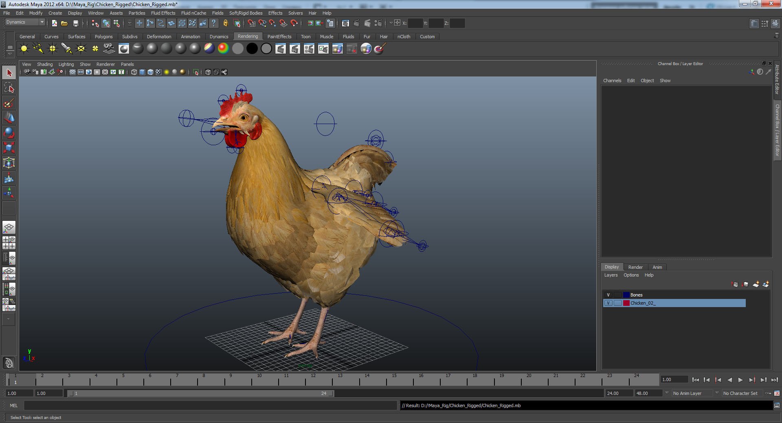Switch to the nCloth shelf tab
Viewport: 782px width, 423px height.
[404, 37]
